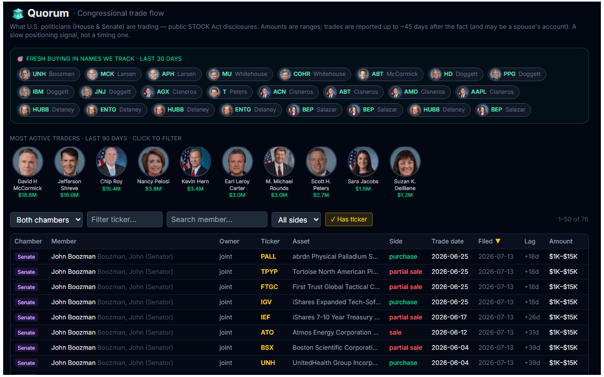Sort table by Side column header
Viewport: 604px width, 377px height.
(396, 241)
